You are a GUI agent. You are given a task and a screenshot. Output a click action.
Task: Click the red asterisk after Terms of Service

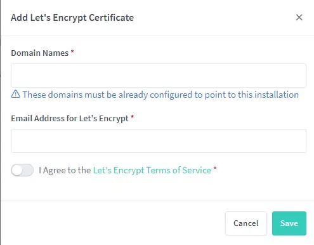coord(215,169)
